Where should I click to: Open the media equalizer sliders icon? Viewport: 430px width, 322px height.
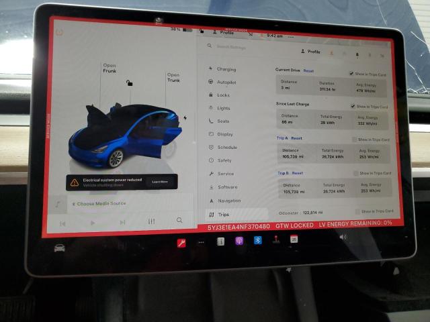(x=151, y=221)
